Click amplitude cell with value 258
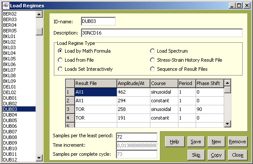 [x=134, y=109]
